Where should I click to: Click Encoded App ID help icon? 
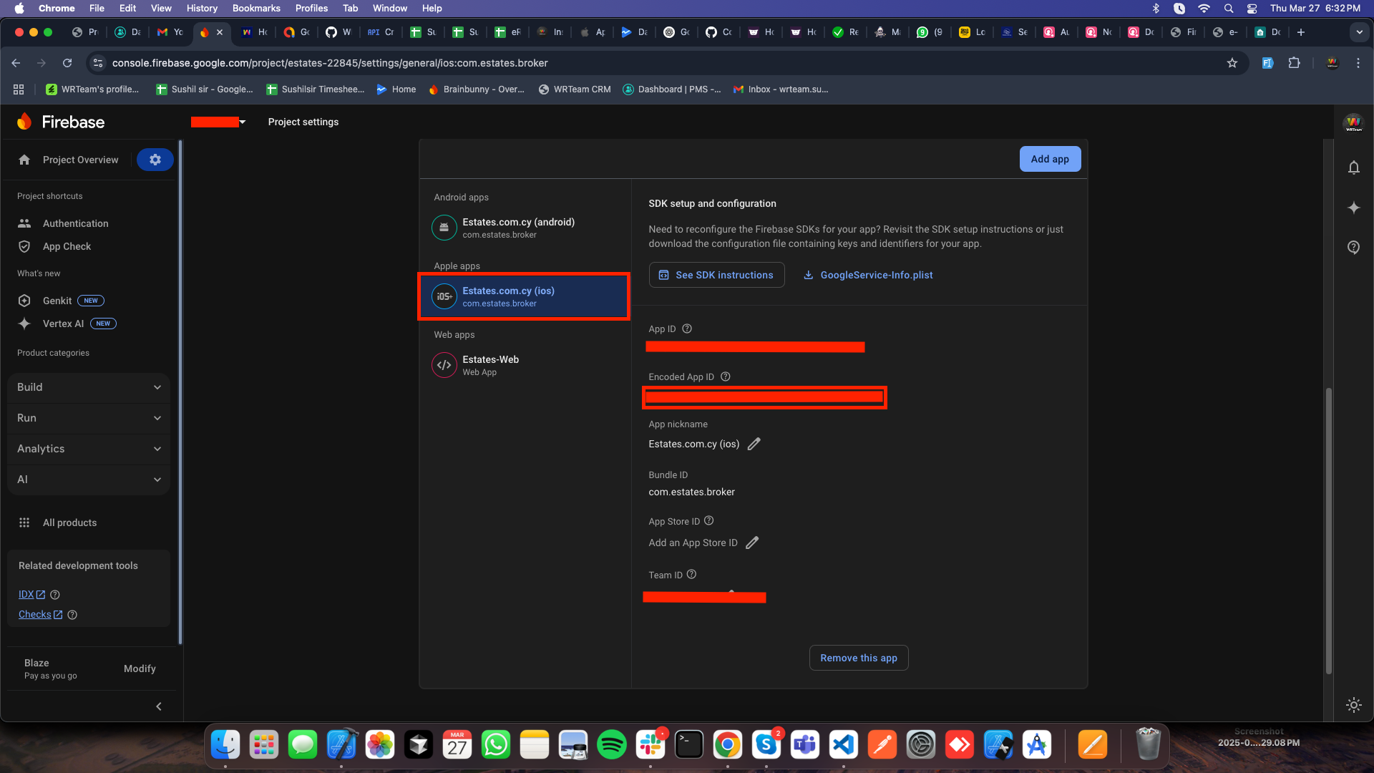725,376
